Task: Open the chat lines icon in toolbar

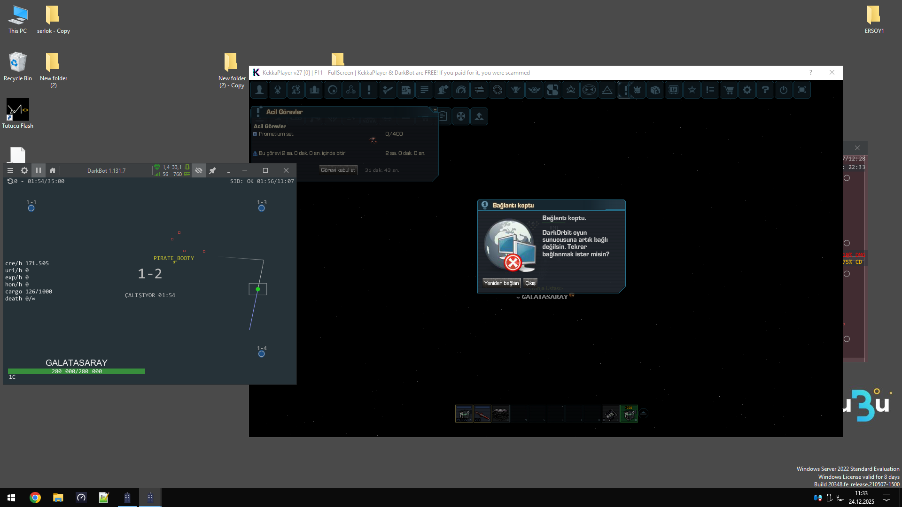Action: point(424,90)
